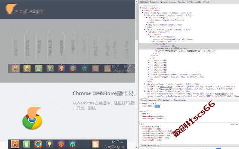The image size is (239, 149).
Task: Minimize the bottom AlloyDesigner toolbar with dash
Action: pyautogui.click(x=122, y=143)
